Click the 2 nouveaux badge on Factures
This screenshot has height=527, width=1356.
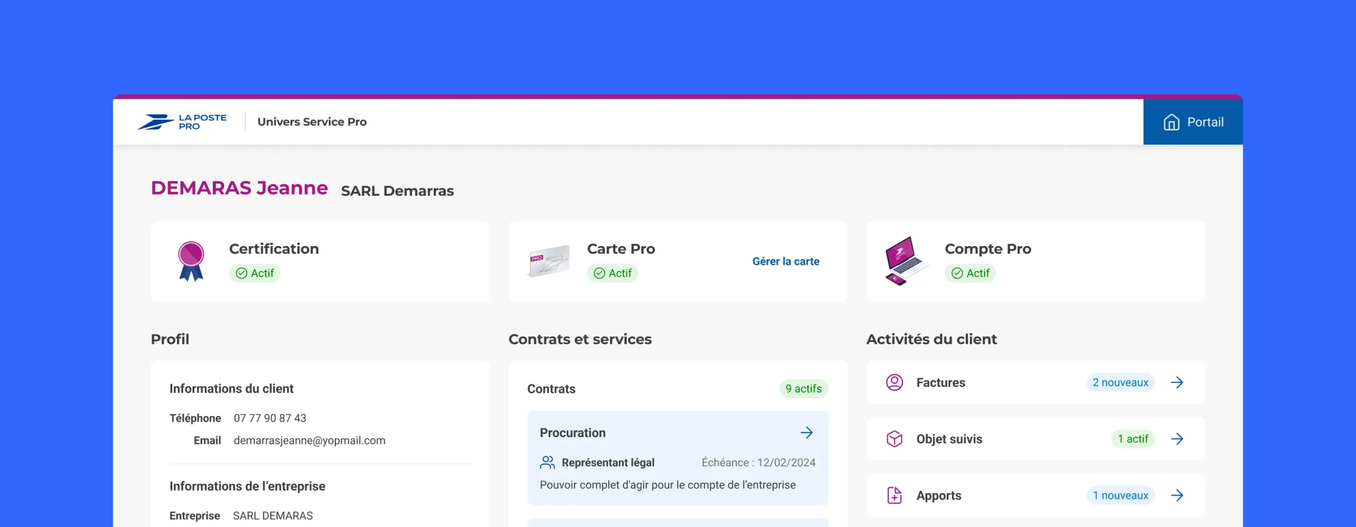(x=1120, y=383)
